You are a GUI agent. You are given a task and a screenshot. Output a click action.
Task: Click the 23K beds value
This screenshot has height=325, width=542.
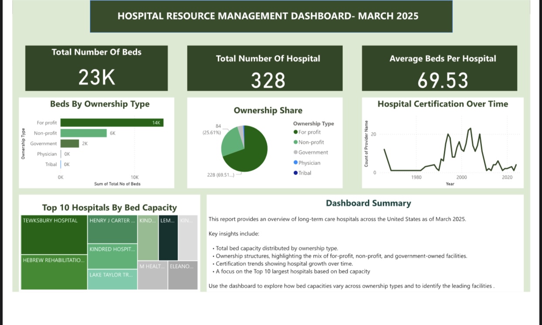(96, 78)
